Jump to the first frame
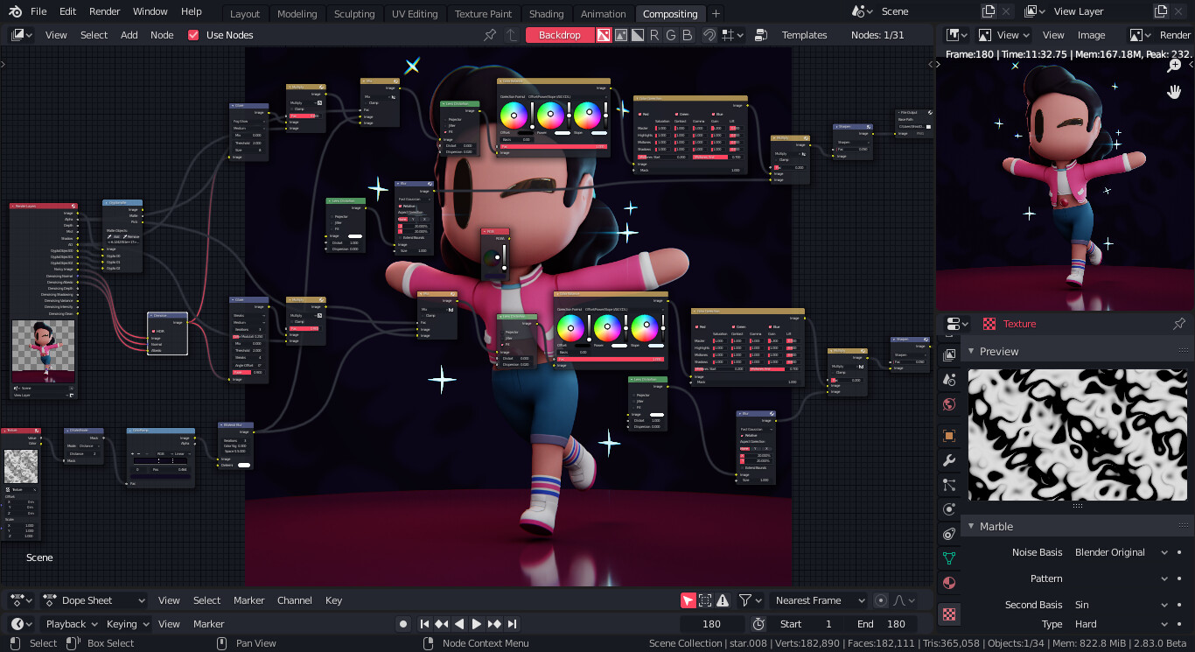The height and width of the screenshot is (652, 1195). click(424, 624)
